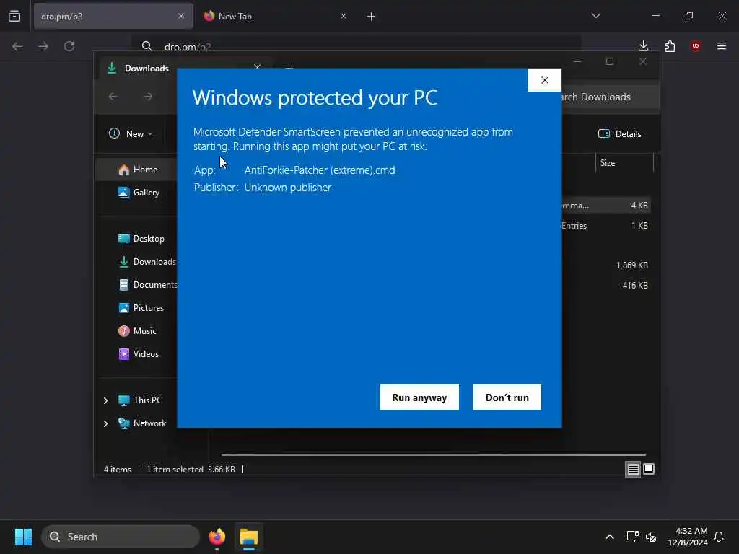Open Firefox application hamburger menu
739x554 pixels.
[x=722, y=45]
